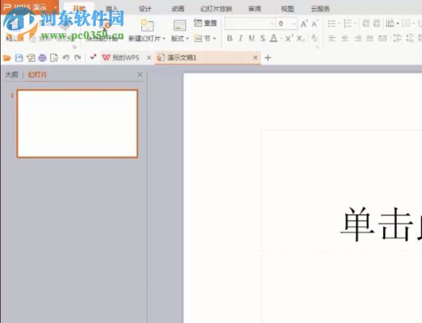Click the align text vertically icon
The image size is (422, 323).
406,24
